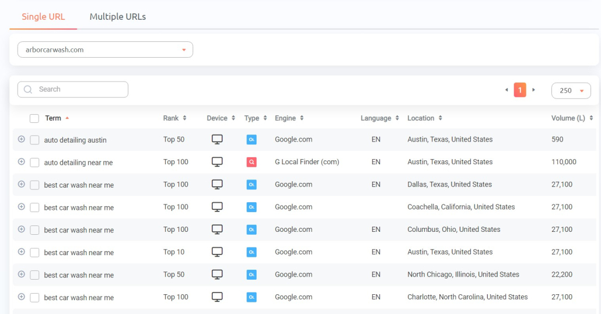
Task: Click blue type icon in Dallas row
Action: (x=251, y=185)
